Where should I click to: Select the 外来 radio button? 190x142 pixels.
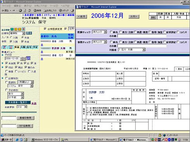coord(22,37)
